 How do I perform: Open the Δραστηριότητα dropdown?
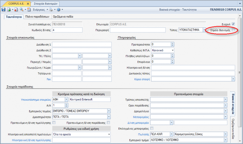(x=109, y=117)
